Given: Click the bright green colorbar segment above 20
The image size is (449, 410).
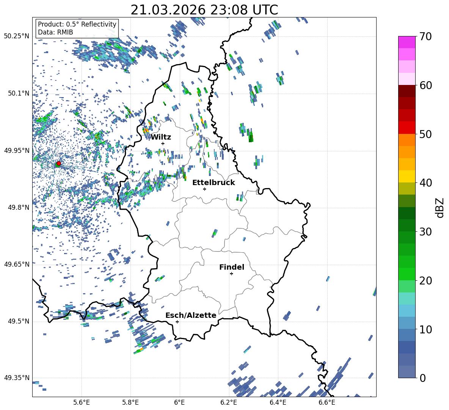Looking at the screenshot, I should click(407, 274).
